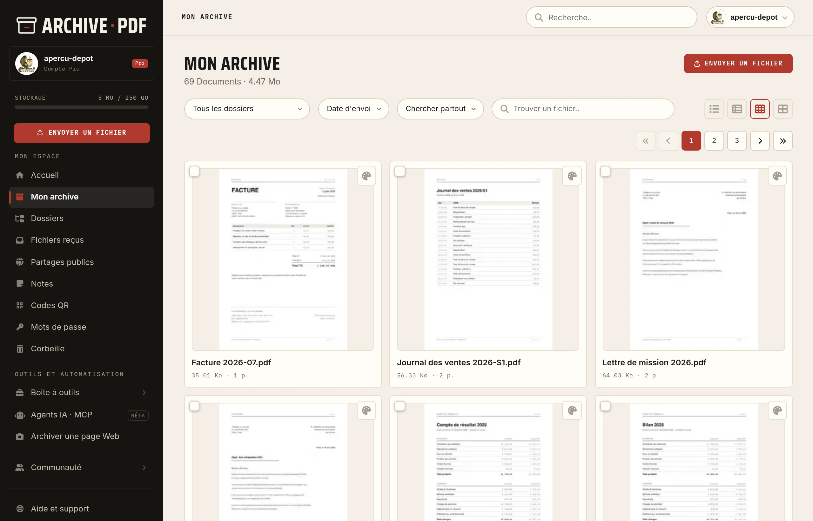Go to page 3
The height and width of the screenshot is (521, 813).
[x=737, y=140]
